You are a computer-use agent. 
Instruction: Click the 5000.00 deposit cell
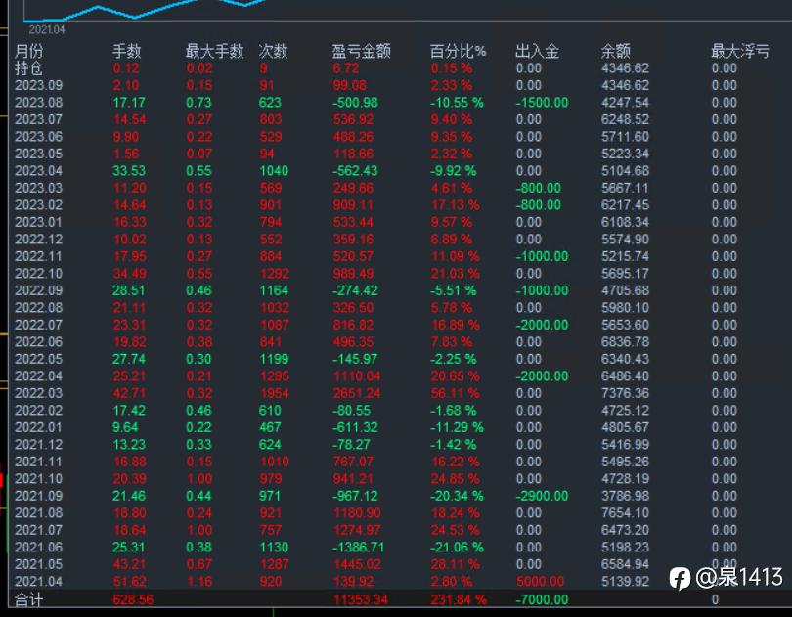coord(540,582)
